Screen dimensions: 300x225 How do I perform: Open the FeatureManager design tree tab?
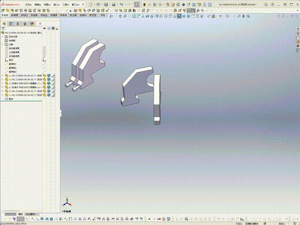pyautogui.click(x=4, y=24)
